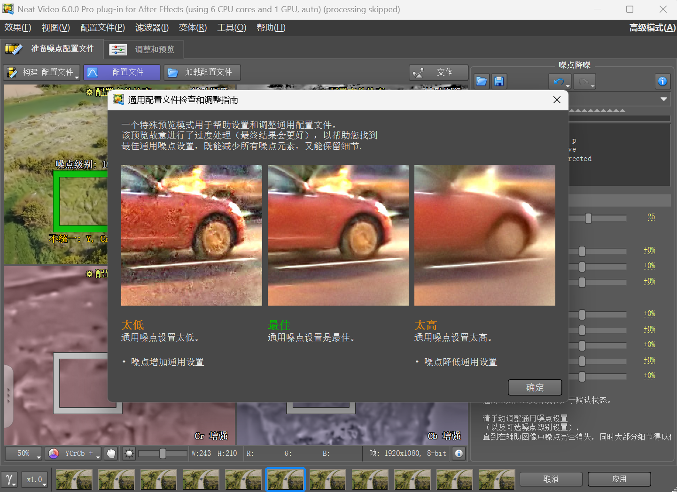677x492 pixels.
Task: Open the gamma γ dropdown
Action: pyautogui.click(x=9, y=479)
